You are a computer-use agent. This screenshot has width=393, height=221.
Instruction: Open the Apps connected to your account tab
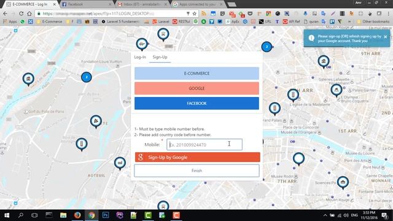(198, 4)
